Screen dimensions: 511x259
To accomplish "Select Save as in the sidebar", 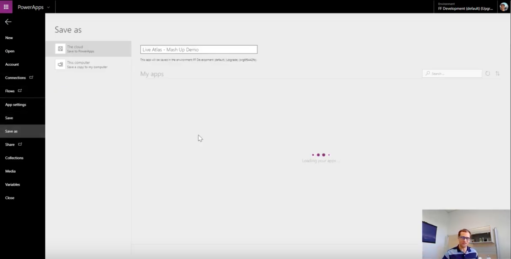I will (x=22, y=131).
